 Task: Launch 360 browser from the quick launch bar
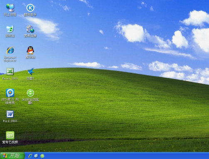click(42, 156)
